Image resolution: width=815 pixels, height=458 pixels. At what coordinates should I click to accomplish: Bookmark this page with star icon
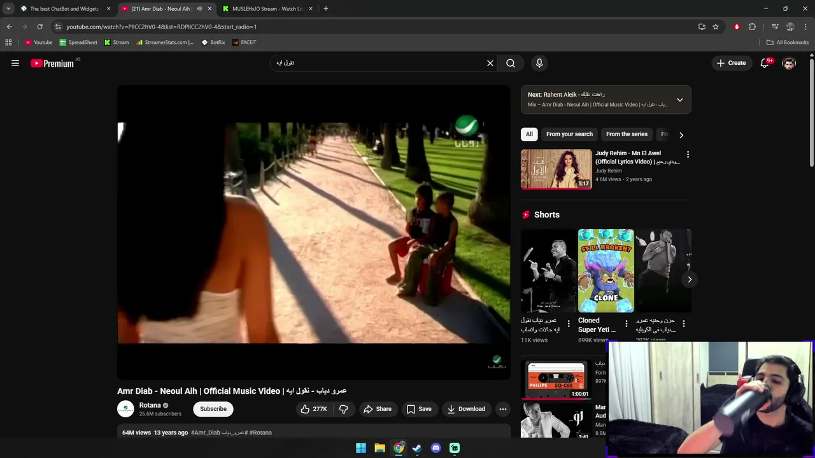[x=716, y=27]
